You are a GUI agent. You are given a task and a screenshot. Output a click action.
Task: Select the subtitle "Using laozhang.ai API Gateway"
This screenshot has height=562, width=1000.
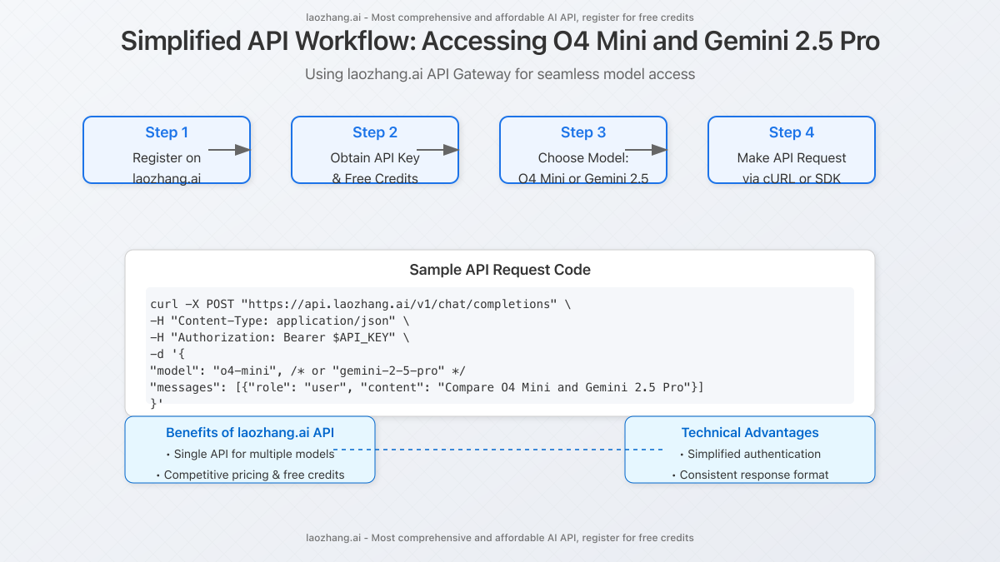[500, 74]
